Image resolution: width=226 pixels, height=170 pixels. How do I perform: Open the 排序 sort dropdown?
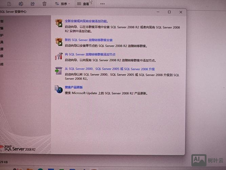click(62, 4)
